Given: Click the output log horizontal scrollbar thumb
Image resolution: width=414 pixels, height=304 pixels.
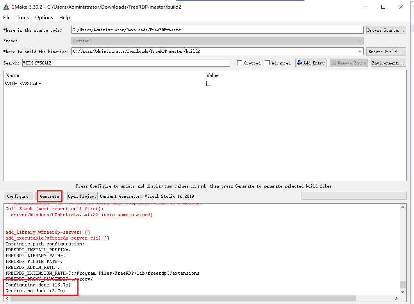Looking at the screenshot, I should coord(183,298).
